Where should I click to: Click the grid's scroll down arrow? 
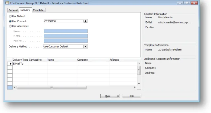point(139,84)
